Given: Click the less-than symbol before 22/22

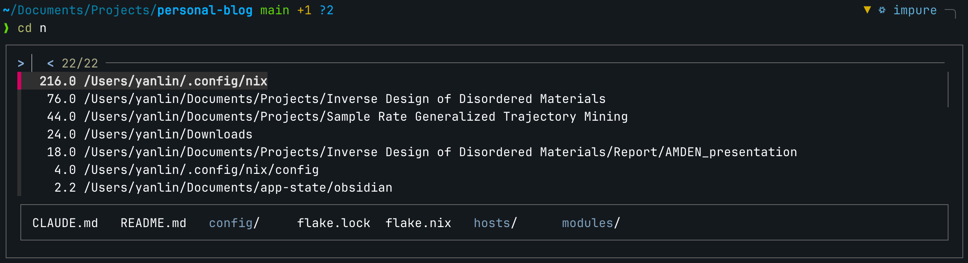Looking at the screenshot, I should pos(51,64).
